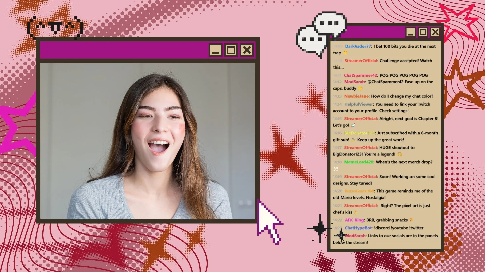Click ModSarah's name beside "Links to our socials"
The height and width of the screenshot is (272, 485).
tap(355, 236)
